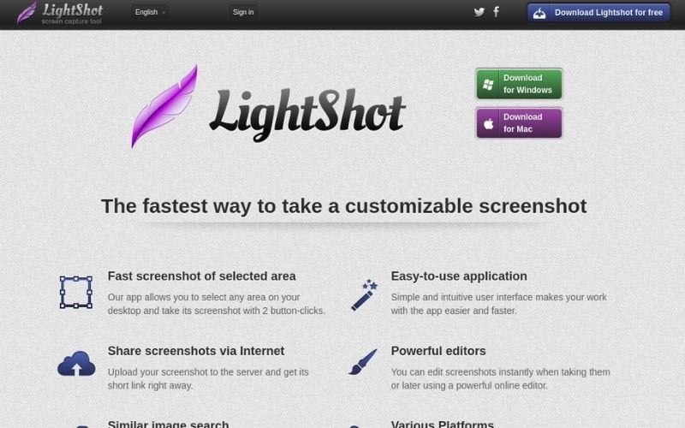Click Download for Mac button
This screenshot has width=685, height=428.
coord(519,123)
